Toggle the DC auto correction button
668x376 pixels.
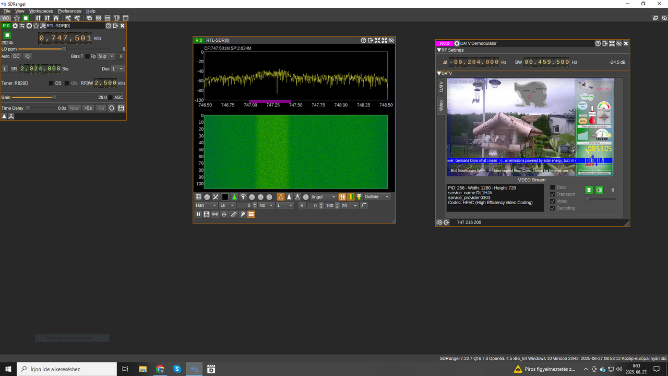pos(17,56)
